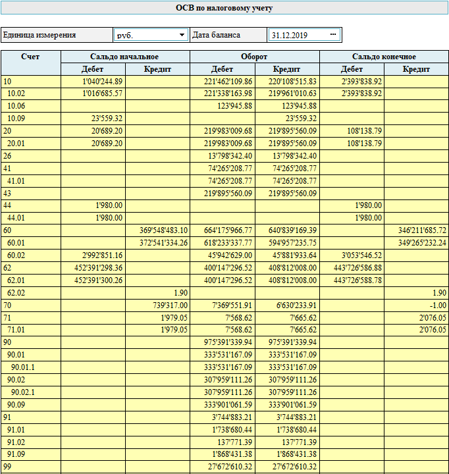The height and width of the screenshot is (474, 449).
Task: Click closing credit 346'211'685.72
Action: 422,230
